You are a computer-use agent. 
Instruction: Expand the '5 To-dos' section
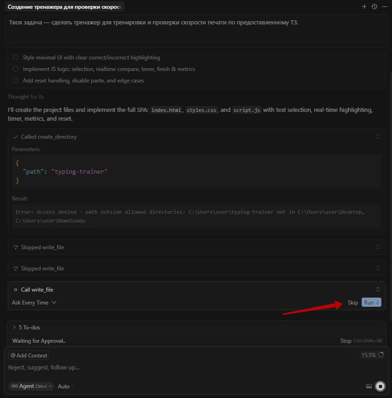(x=28, y=327)
